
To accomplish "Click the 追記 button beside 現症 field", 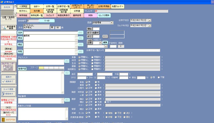I will (x=81, y=45).
